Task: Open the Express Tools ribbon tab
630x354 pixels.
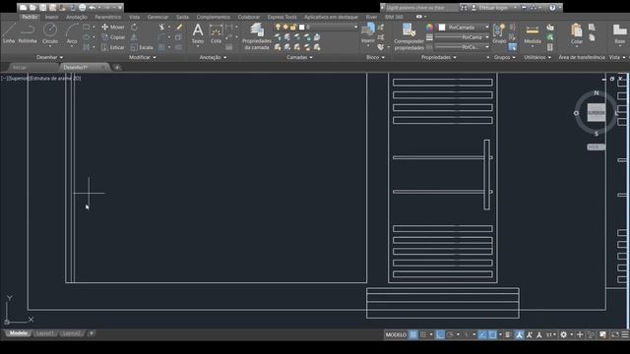Action: pyautogui.click(x=283, y=17)
